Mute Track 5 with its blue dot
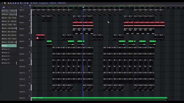184x103 pixels. click(29, 40)
